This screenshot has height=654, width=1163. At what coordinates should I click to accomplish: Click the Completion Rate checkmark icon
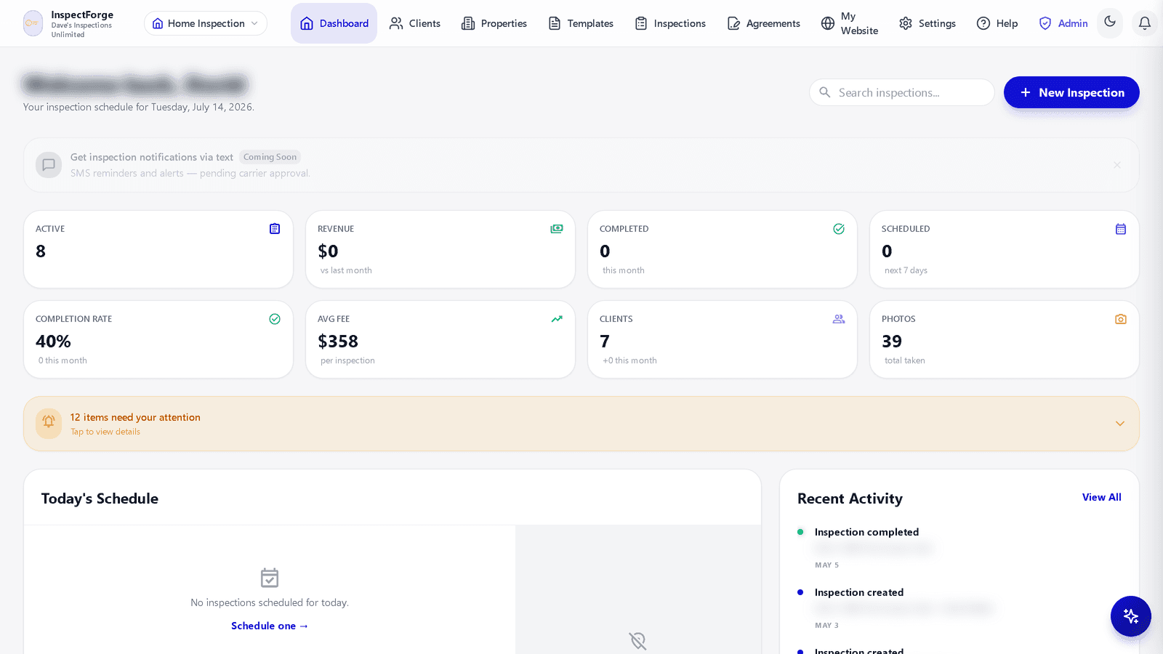[275, 319]
